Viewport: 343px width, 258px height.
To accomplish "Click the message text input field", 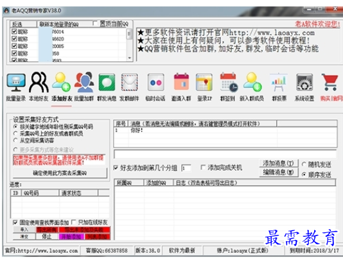I will tap(225, 155).
